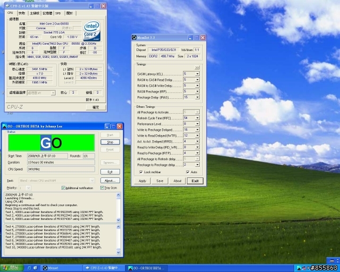Toggle Lock mchbar checkbox in MemSet
Image resolution: width=340 pixels, height=272 pixels.
(141, 172)
